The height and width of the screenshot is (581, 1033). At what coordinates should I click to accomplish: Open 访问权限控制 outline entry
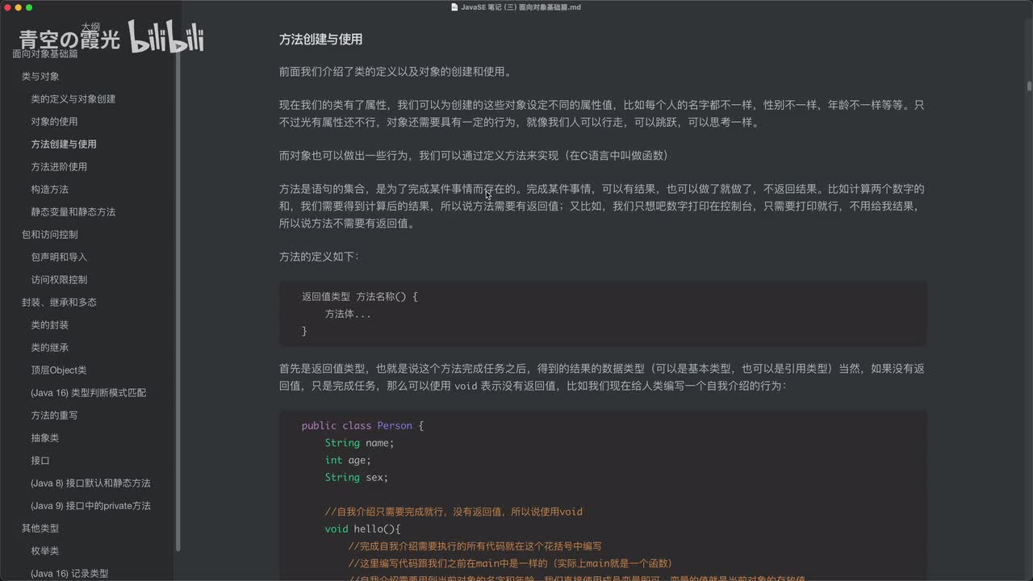pos(59,280)
